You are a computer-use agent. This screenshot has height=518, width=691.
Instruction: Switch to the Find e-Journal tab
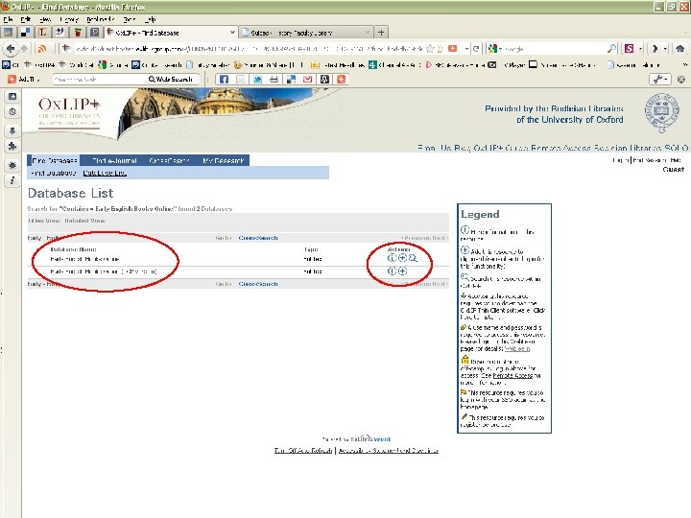(114, 160)
